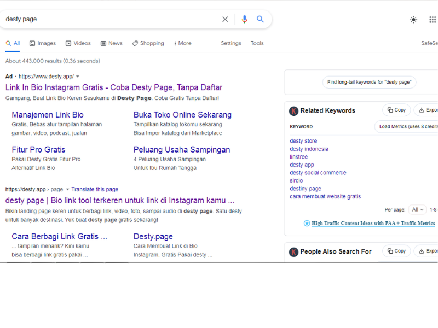
Task: Open the Desty.page sitelink
Action: click(153, 237)
